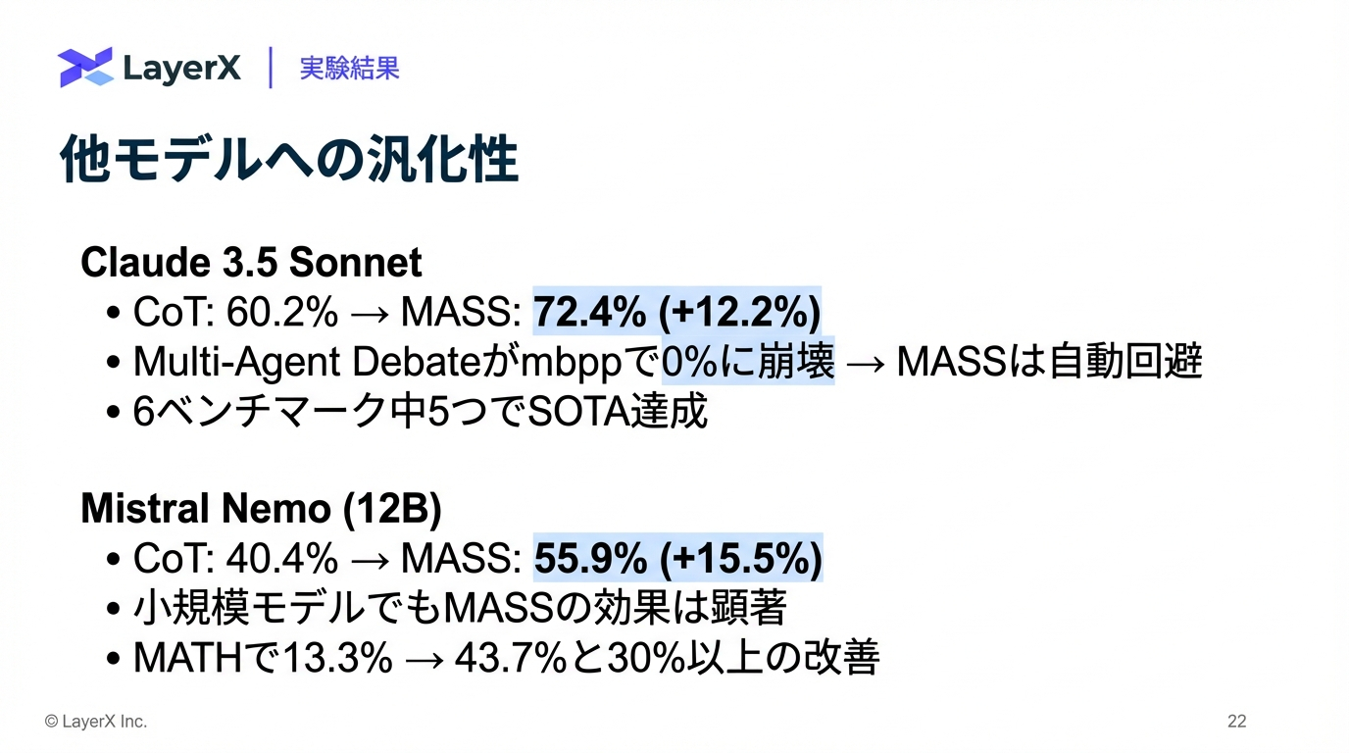This screenshot has height=753, width=1349.
Task: Click the 6ベンチマーク中5つでSOTA達成 bullet
Action: click(421, 412)
